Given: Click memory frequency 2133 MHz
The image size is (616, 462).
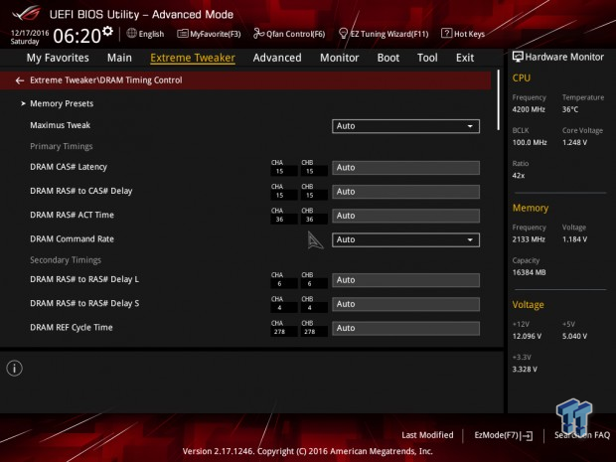Looking at the screenshot, I should coord(529,239).
